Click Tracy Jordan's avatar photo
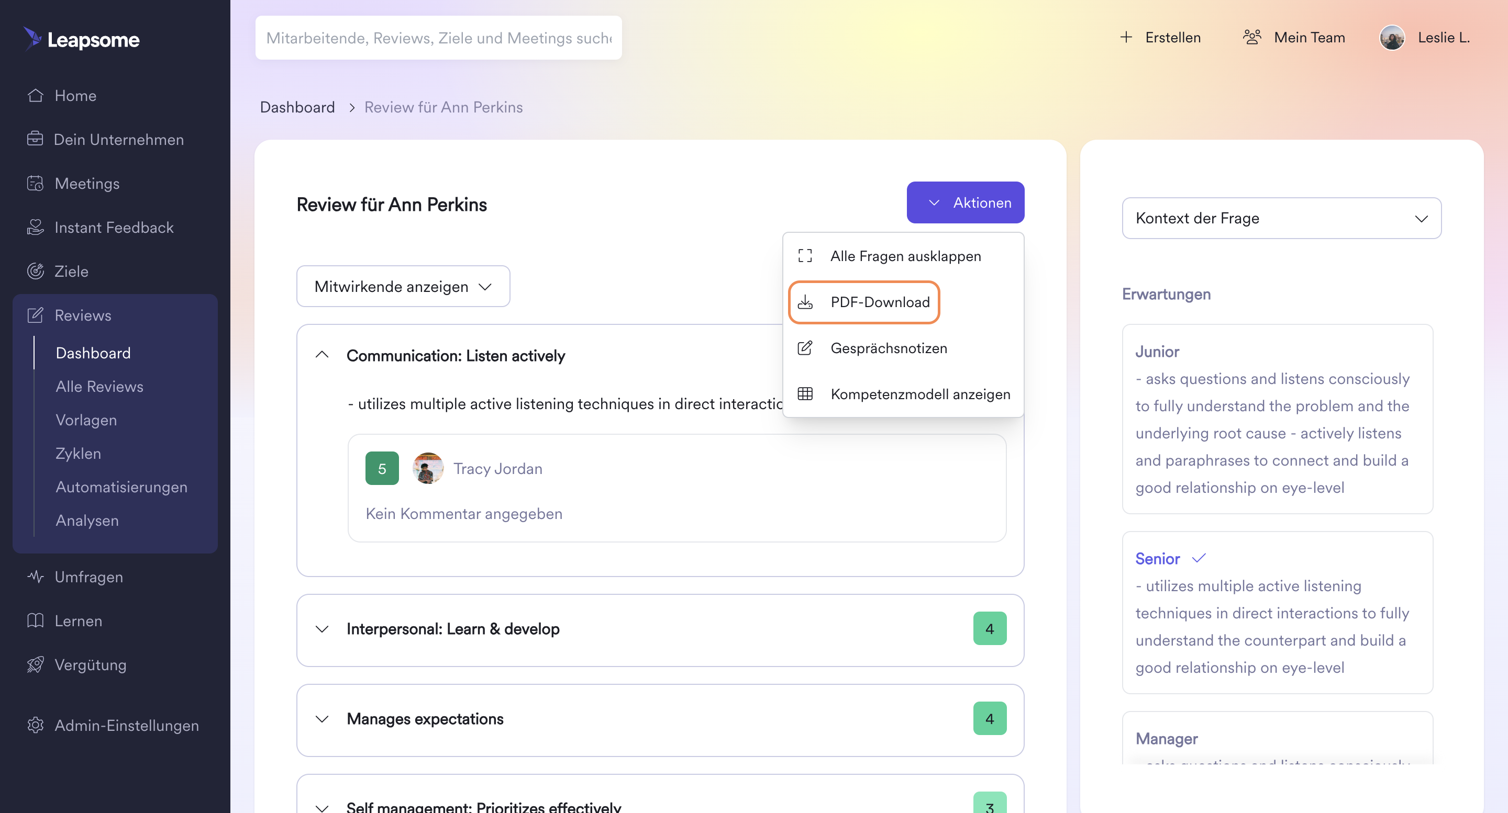This screenshot has width=1508, height=813. coord(428,468)
